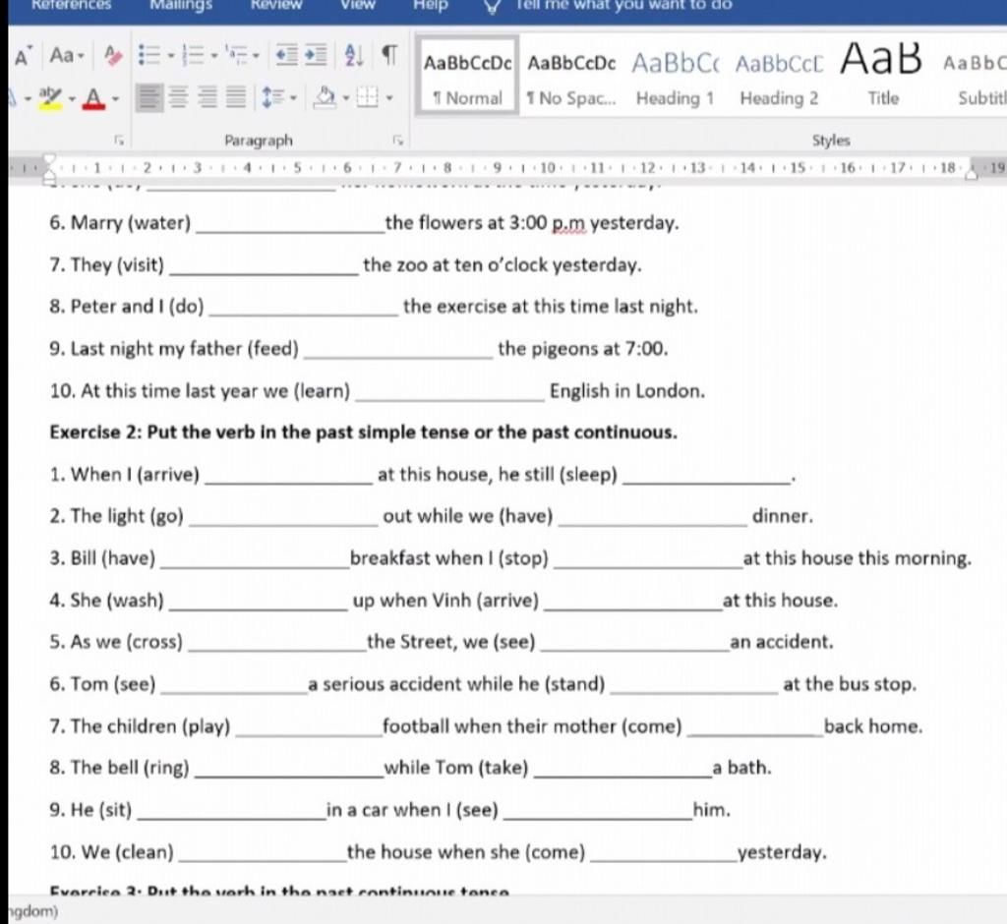This screenshot has width=1007, height=924.
Task: Click the Sort A-Z icon
Action: tap(353, 56)
